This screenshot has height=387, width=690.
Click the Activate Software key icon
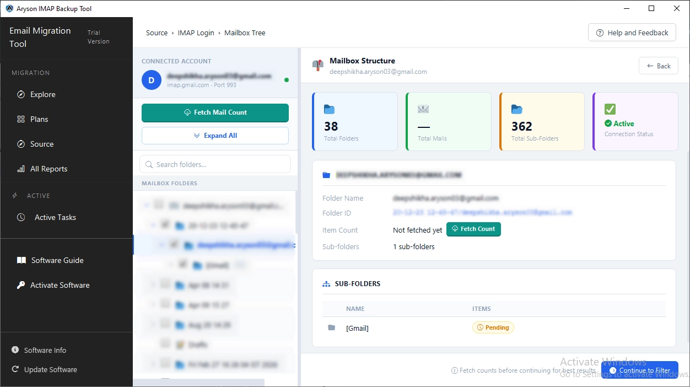click(x=21, y=285)
